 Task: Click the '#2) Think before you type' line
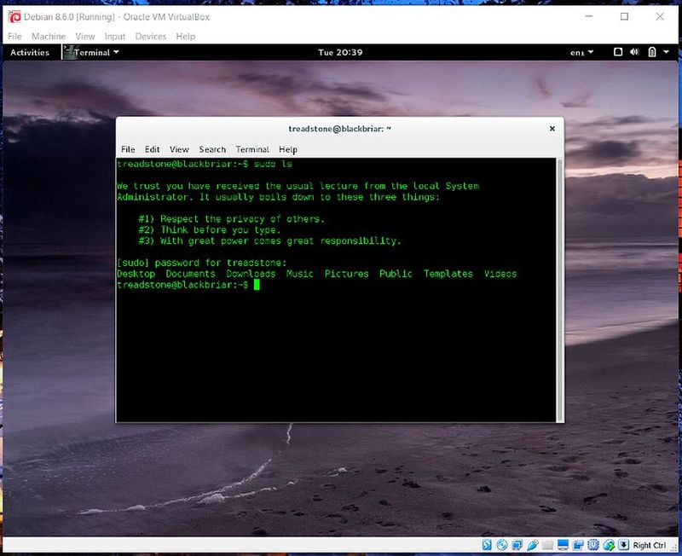point(210,229)
